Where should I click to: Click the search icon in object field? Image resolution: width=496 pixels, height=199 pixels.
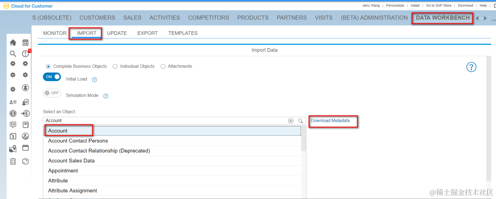point(301,121)
